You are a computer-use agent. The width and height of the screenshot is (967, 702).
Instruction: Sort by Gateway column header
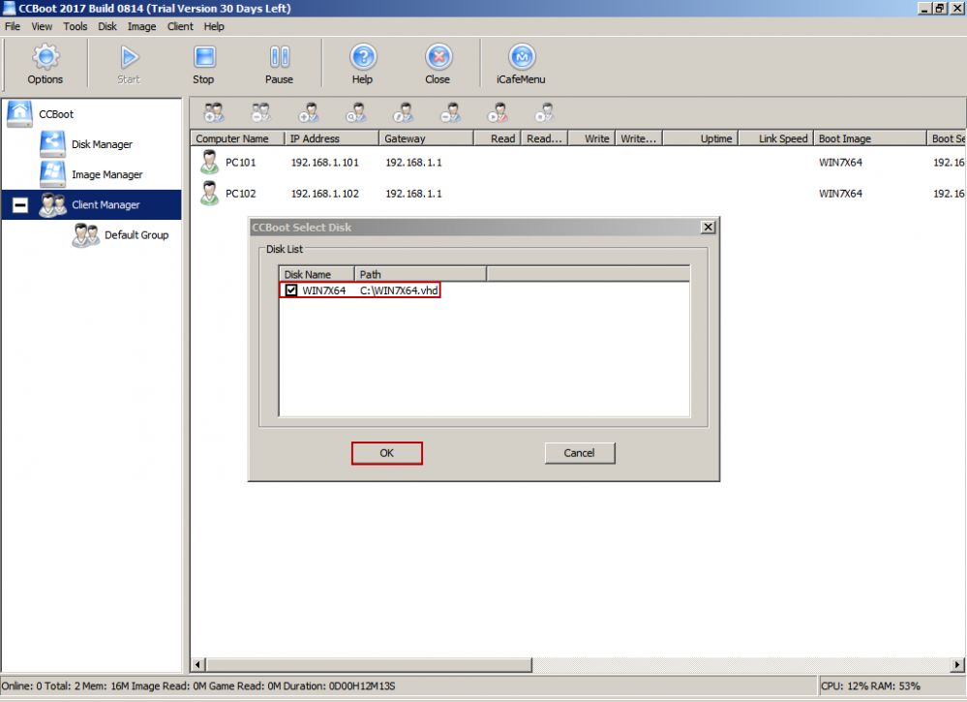pos(426,138)
